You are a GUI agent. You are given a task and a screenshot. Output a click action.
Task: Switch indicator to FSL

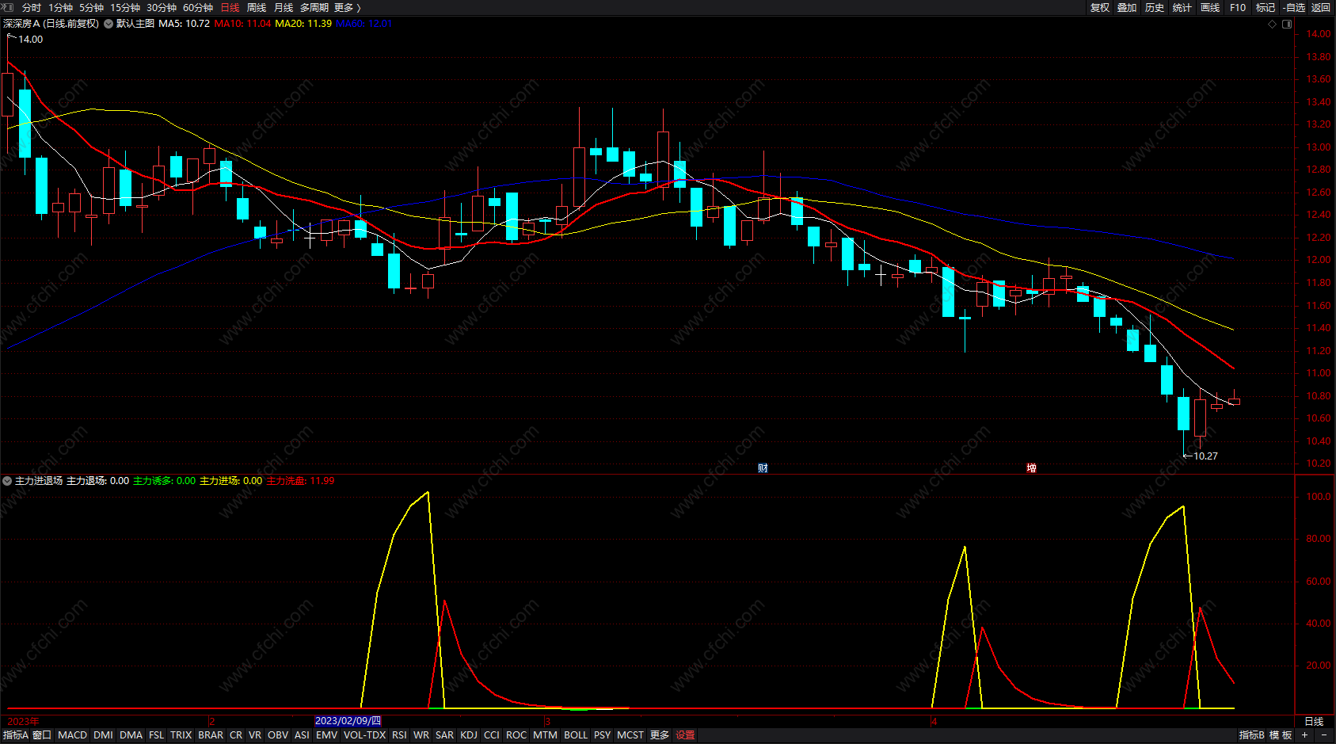(x=157, y=735)
